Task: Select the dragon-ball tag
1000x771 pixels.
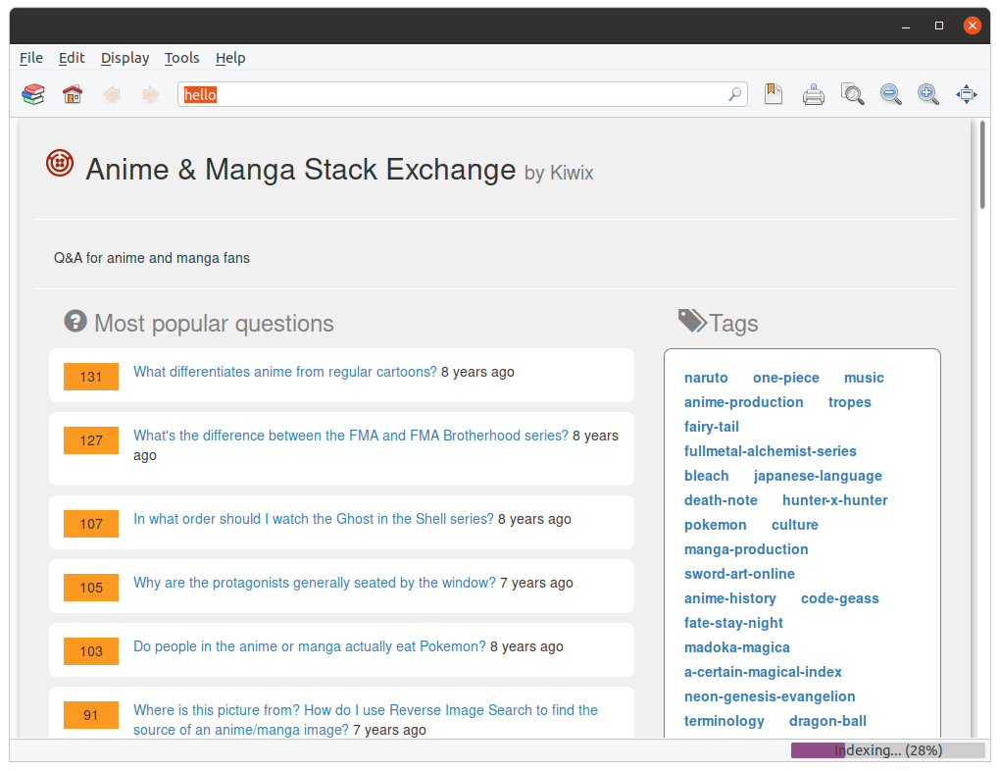Action: [x=827, y=721]
